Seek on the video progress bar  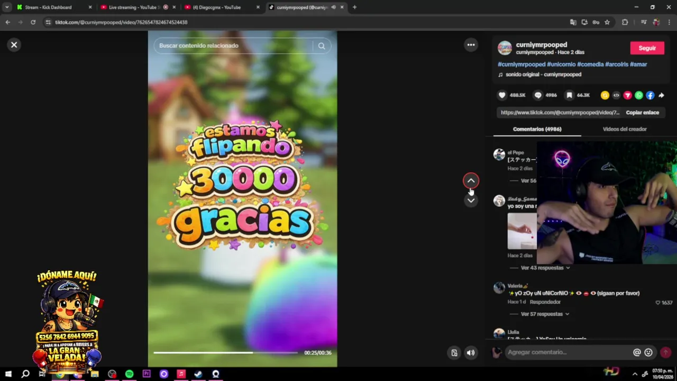[x=225, y=352]
